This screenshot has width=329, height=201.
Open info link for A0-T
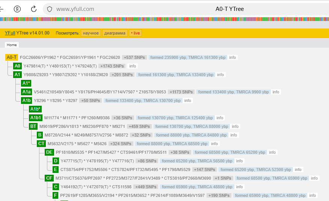(x=232, y=57)
